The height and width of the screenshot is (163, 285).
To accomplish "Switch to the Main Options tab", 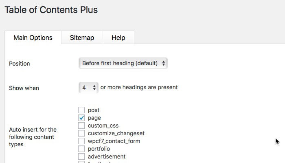I will point(33,38).
